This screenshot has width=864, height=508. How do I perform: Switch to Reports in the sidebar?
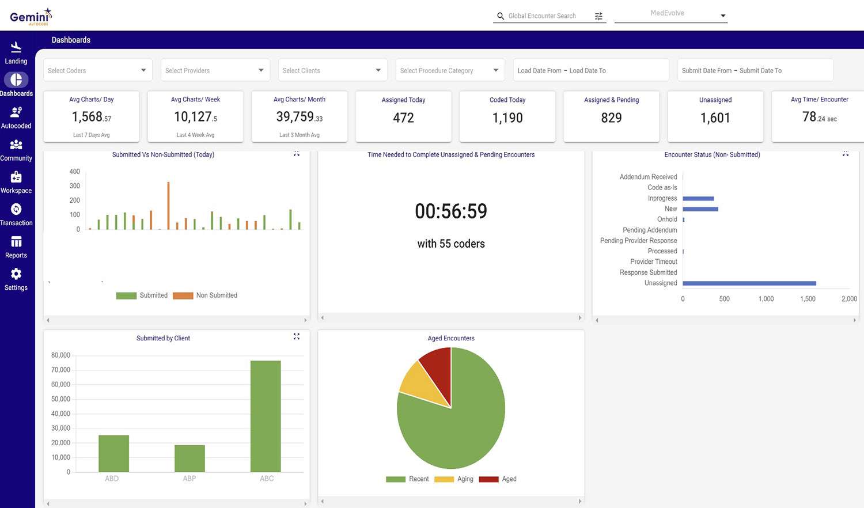point(16,242)
